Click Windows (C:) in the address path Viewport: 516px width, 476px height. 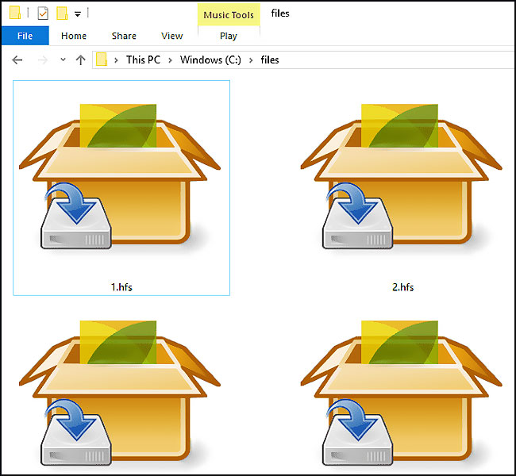(210, 59)
